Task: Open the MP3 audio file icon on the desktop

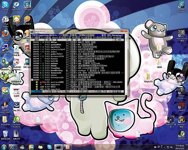Action: click(16, 50)
